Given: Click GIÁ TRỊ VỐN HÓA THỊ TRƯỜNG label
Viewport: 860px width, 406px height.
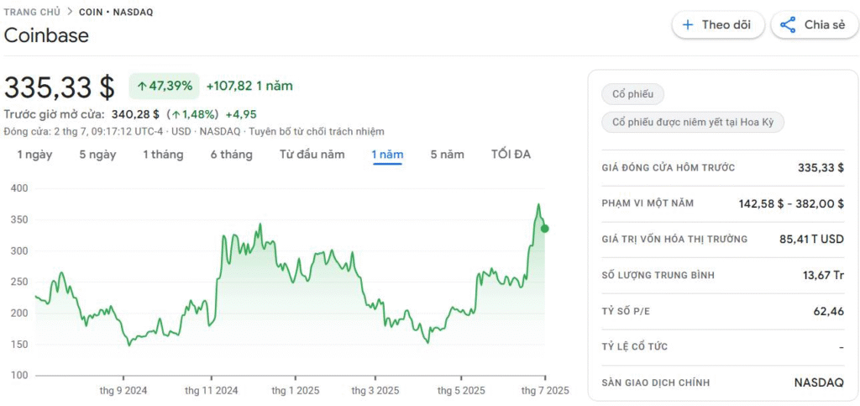Looking at the screenshot, I should pyautogui.click(x=674, y=240).
